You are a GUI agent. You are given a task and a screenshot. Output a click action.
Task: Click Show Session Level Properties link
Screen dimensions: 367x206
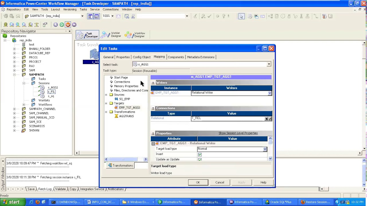(238, 133)
